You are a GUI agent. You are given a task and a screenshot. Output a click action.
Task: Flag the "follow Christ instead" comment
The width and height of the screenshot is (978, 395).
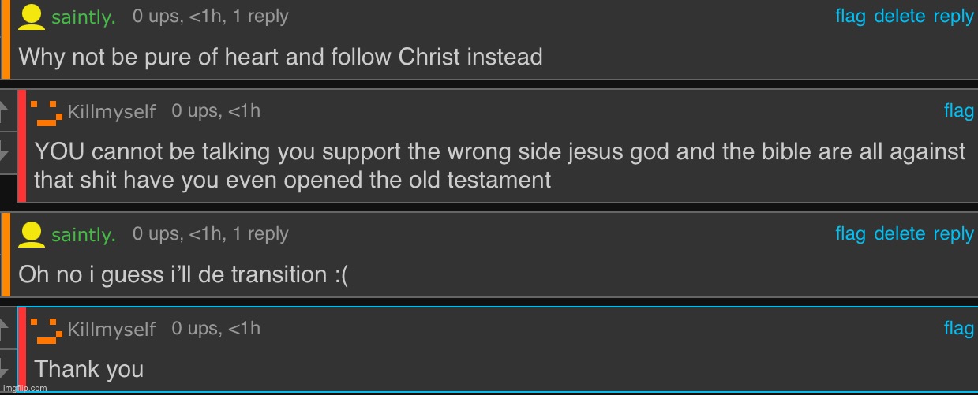pyautogui.click(x=850, y=17)
